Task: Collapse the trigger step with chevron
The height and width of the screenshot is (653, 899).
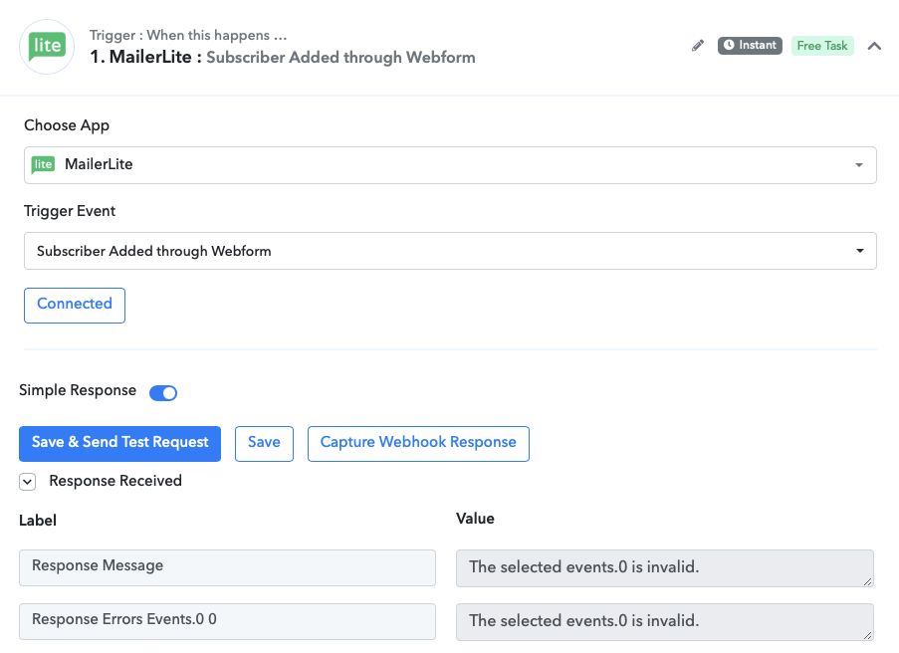Action: point(874,46)
